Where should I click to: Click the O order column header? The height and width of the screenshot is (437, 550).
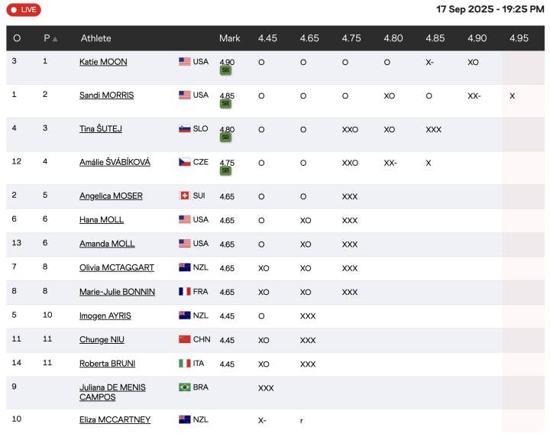click(x=17, y=38)
